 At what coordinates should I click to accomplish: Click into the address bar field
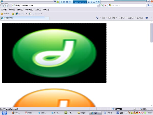pyautogui.click(x=55, y=5)
